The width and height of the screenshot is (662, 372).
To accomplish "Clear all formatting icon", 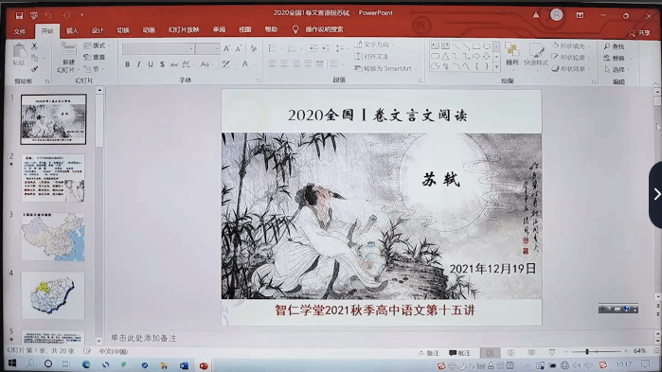I will pyautogui.click(x=253, y=48).
